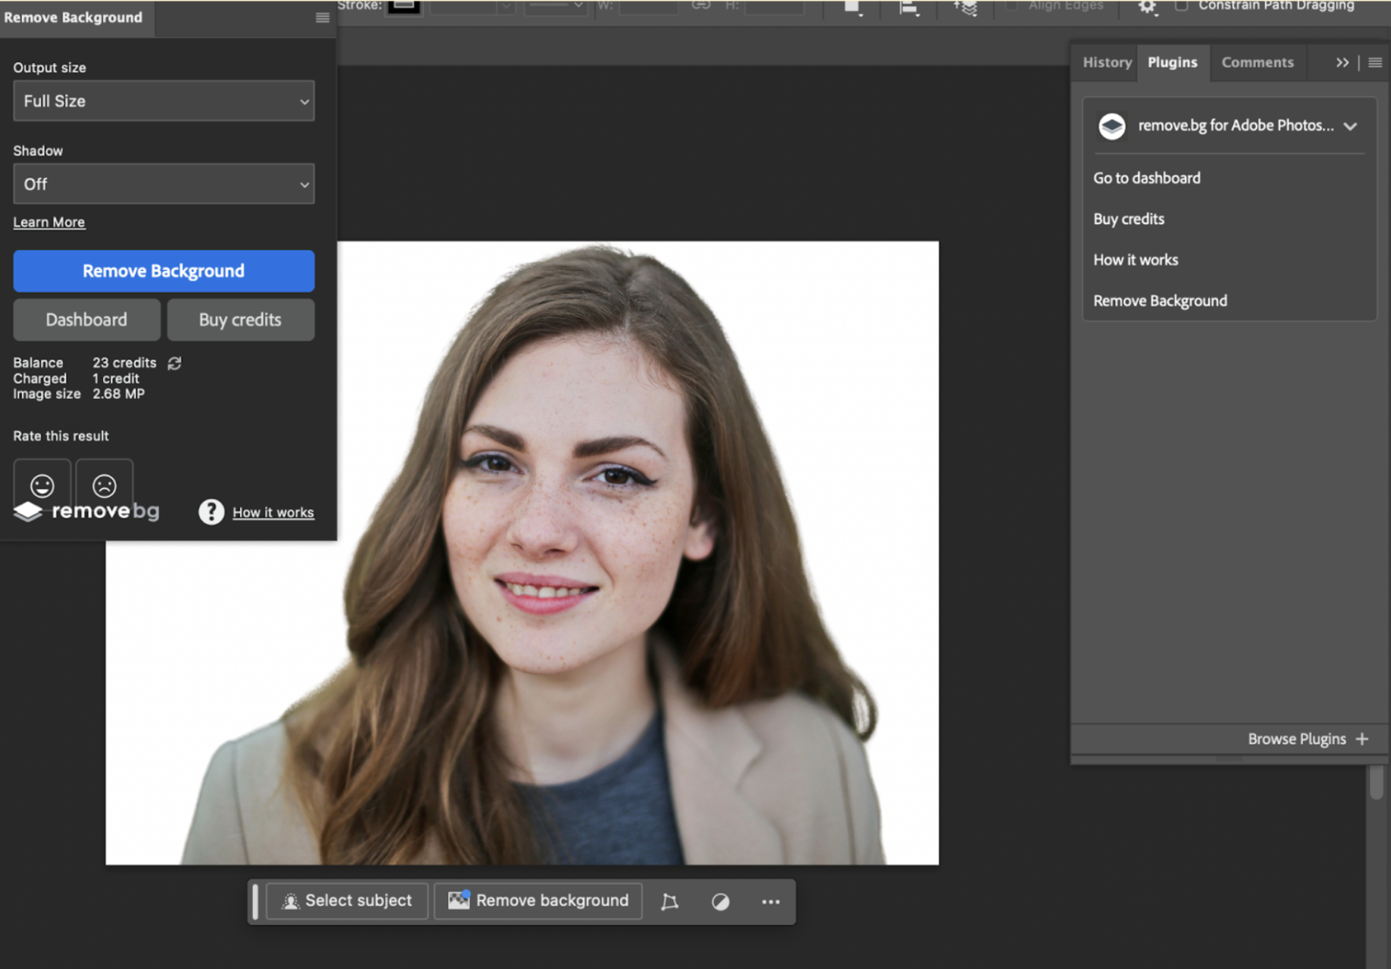Rate the result with the smiley face icon

coord(41,484)
